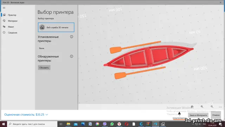Click the red boat model
Screen dimensions: 225x127
pyautogui.click(x=148, y=57)
